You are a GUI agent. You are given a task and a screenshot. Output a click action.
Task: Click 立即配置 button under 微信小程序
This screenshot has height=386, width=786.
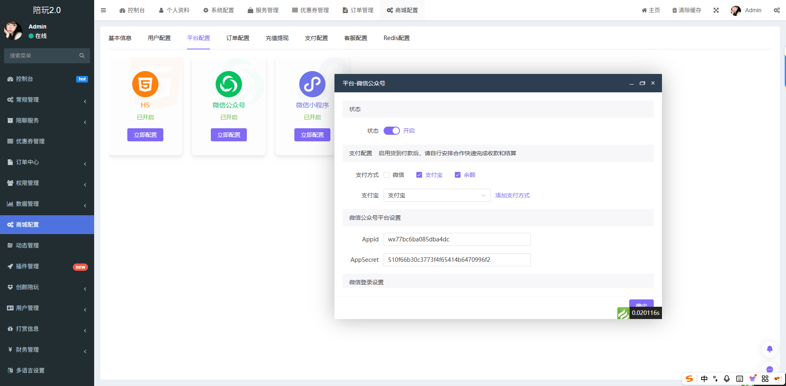[x=312, y=135]
